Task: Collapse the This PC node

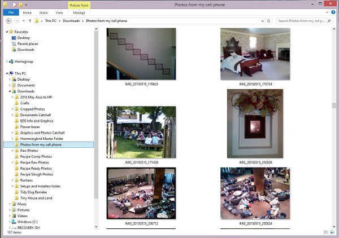Action: coord(7,73)
